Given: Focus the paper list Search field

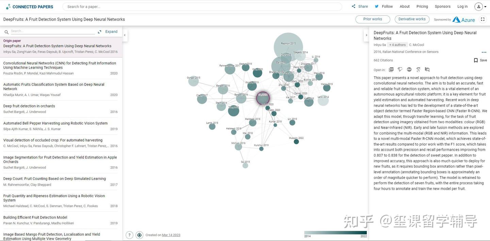Looking at the screenshot, I should (53, 31).
